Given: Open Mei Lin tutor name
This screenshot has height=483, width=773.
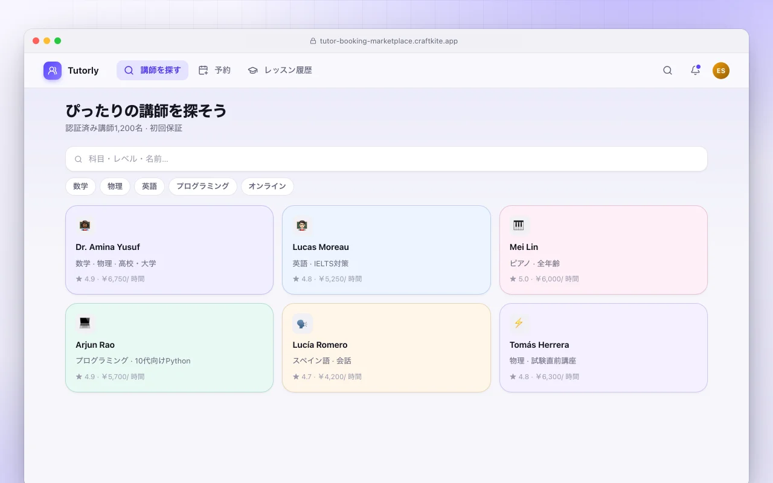Looking at the screenshot, I should tap(524, 247).
